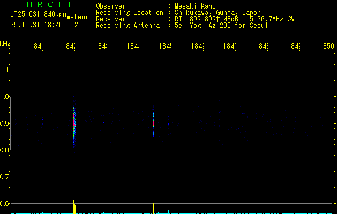Click the 1.1 kHz axis label

(5, 70)
